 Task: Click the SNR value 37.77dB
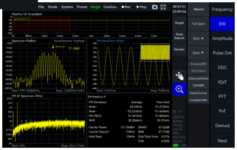164,132
